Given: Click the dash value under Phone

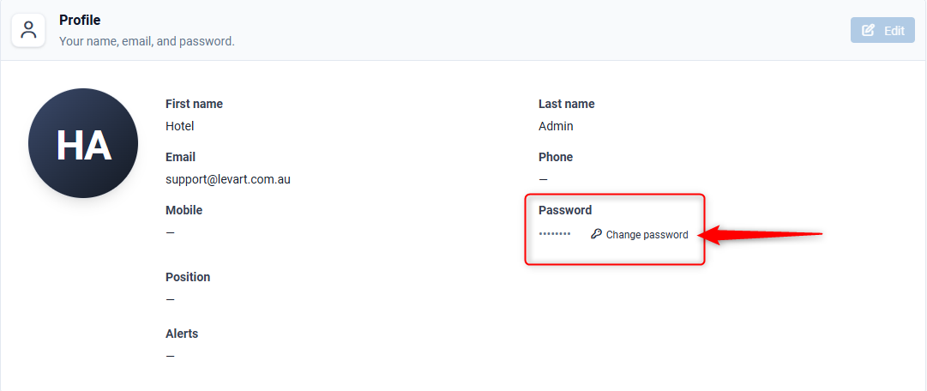Looking at the screenshot, I should point(544,179).
